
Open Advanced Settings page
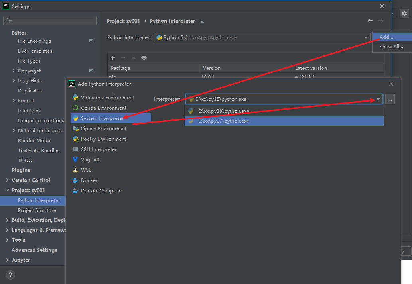pos(34,250)
